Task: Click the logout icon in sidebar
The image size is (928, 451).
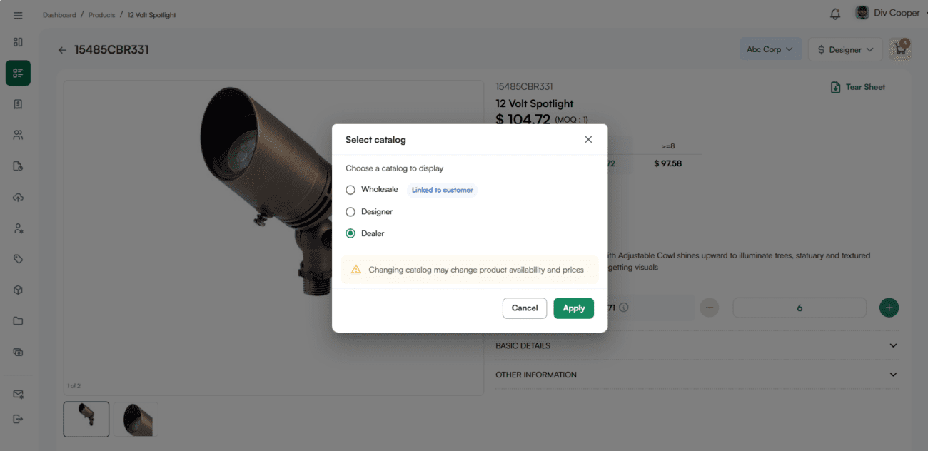Action: point(18,418)
